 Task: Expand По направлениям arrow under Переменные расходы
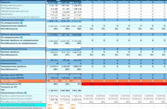point(21,23)
